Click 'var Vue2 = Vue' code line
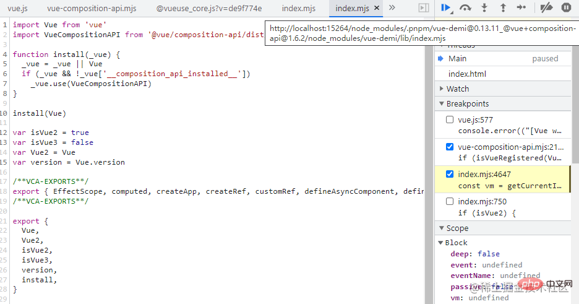The height and width of the screenshot is (304, 579). pos(44,152)
